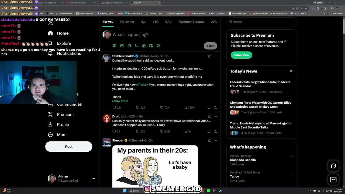Open Steam from the taskbar
This screenshot has height=194, width=345.
tap(220, 191)
